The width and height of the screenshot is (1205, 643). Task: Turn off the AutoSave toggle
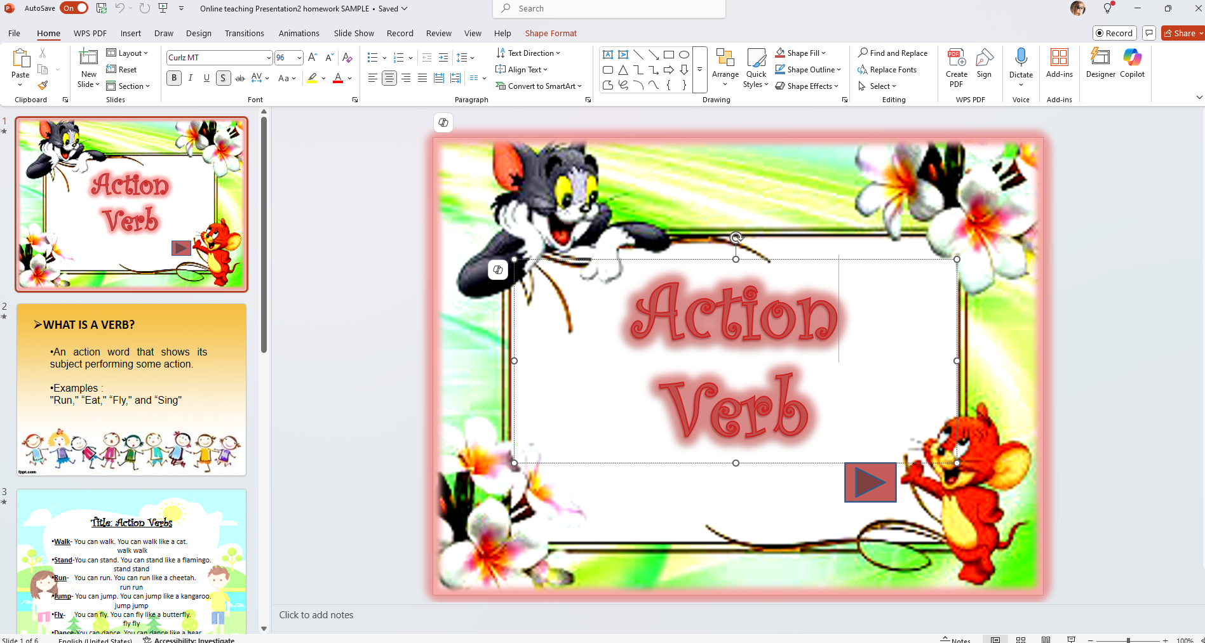(x=74, y=8)
